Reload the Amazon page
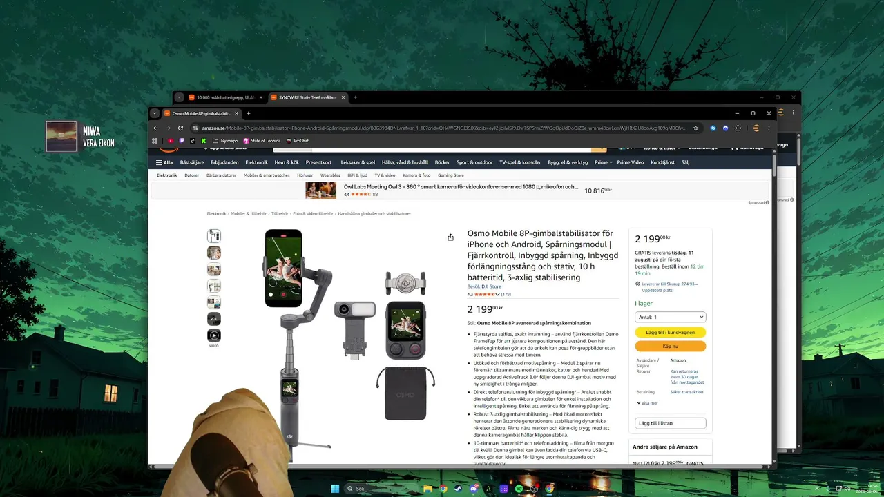884x497 pixels. click(x=180, y=128)
